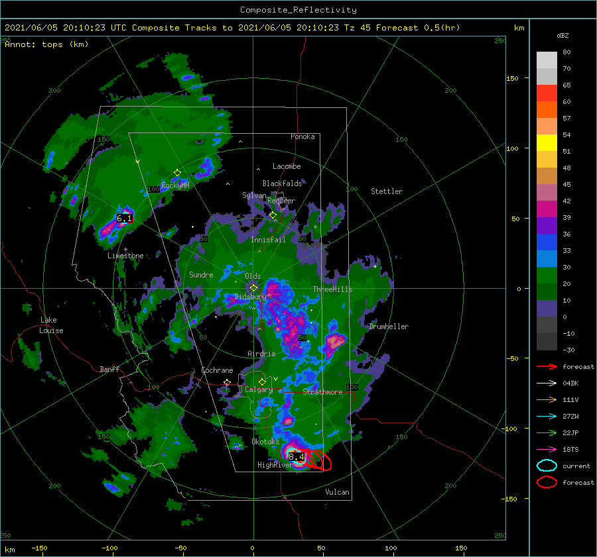Click the Strathmore city label
This screenshot has height=557, width=597.
[322, 392]
